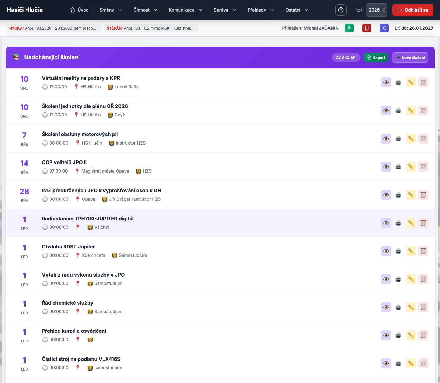This screenshot has height=383, width=440.
Task: Delete the Čistící stroj na podlahu training
Action: [423, 363]
